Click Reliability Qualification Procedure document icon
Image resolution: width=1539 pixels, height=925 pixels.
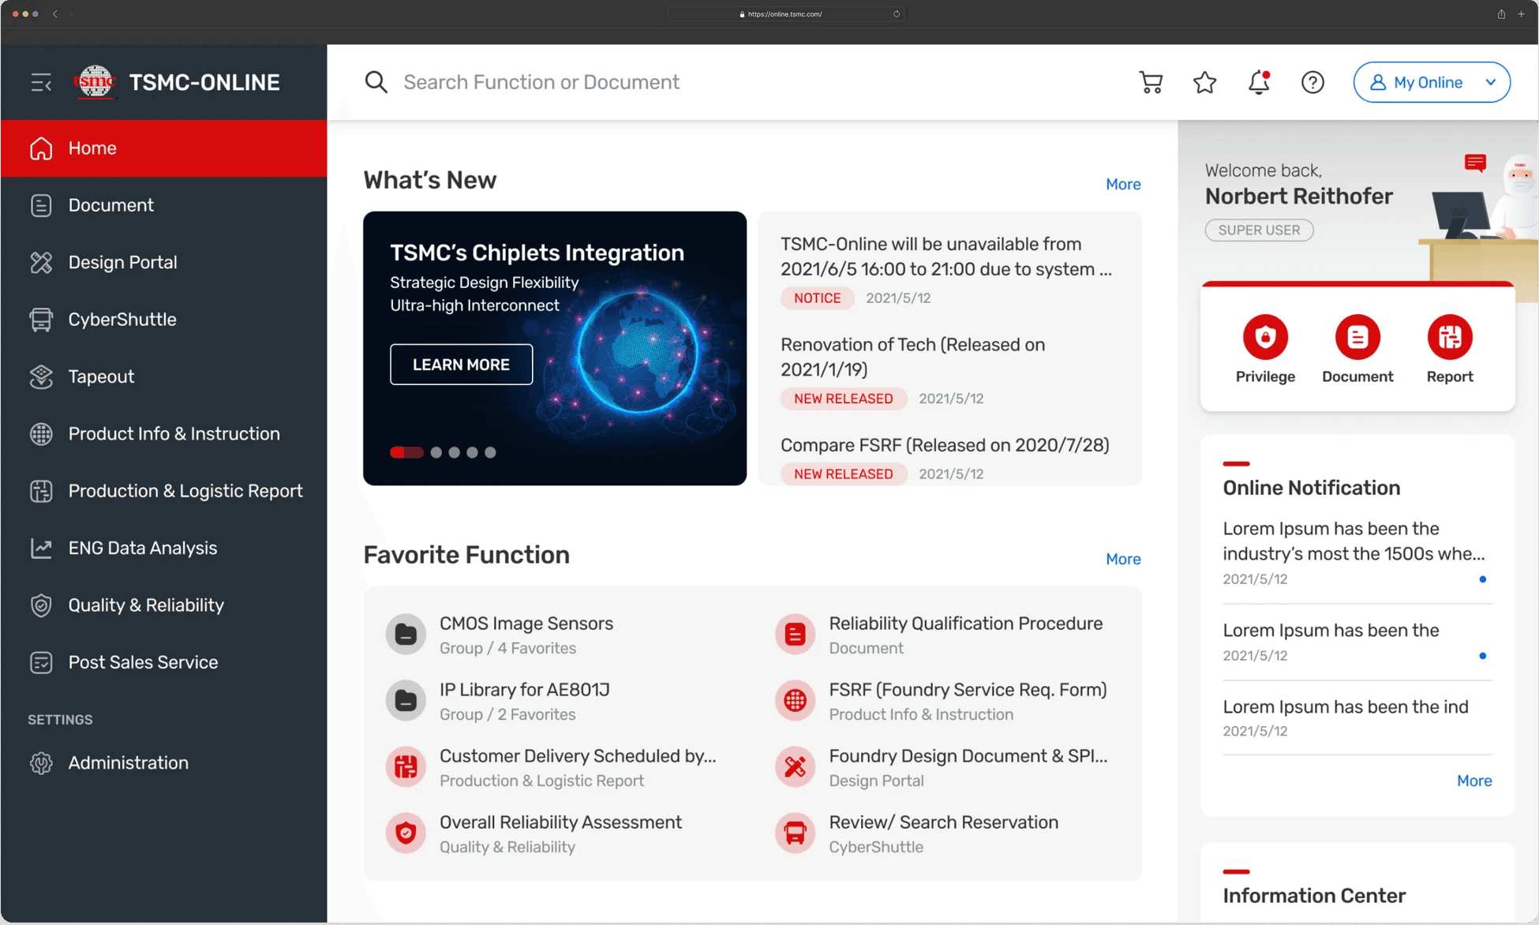[795, 634]
